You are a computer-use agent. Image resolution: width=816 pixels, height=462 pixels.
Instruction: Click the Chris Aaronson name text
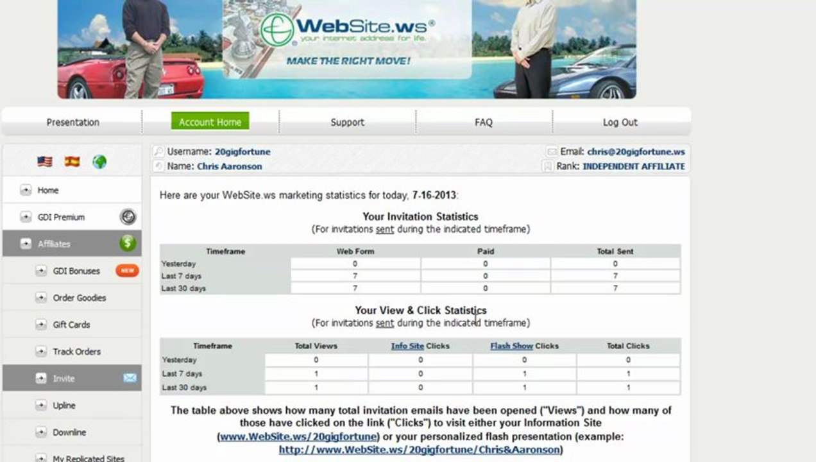(x=229, y=166)
